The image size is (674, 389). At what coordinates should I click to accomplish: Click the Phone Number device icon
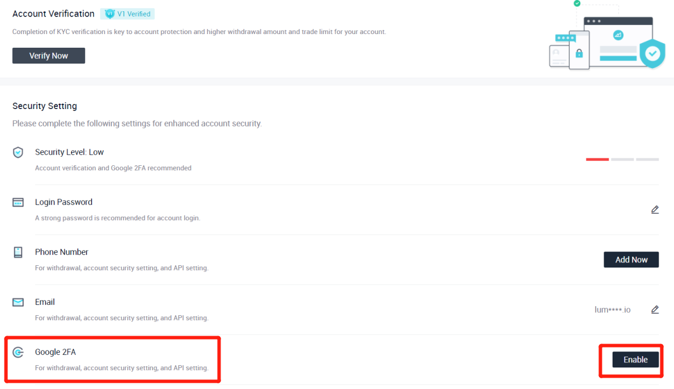(x=18, y=252)
